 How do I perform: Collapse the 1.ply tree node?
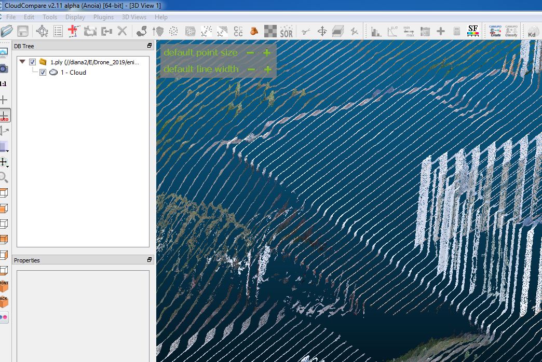[x=22, y=62]
